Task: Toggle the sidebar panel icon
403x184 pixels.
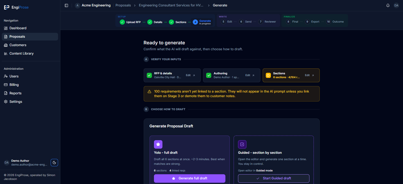Action: (66, 5)
